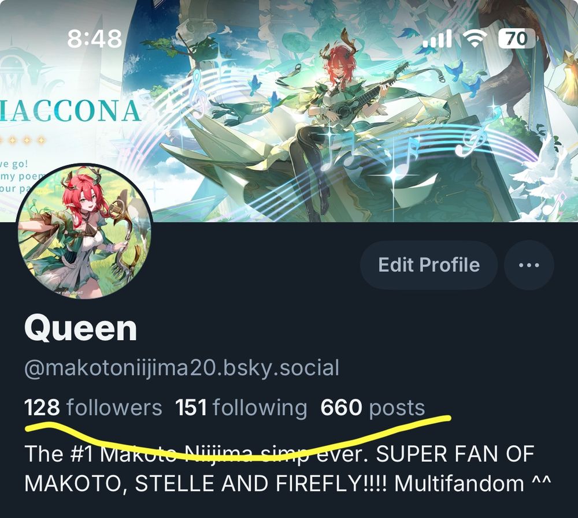The height and width of the screenshot is (518, 578).
Task: Select the @makotoniijima20.bsky.social handle
Action: click(x=181, y=368)
